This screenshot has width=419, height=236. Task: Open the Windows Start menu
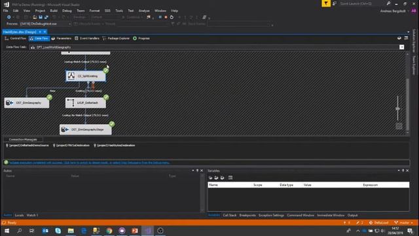coord(7,231)
